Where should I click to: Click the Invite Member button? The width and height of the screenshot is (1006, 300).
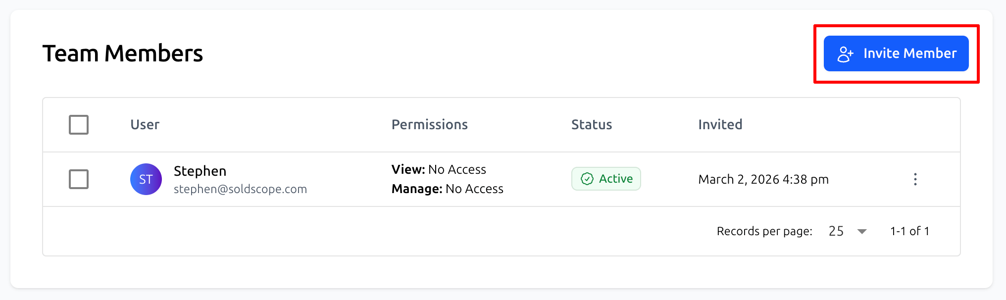coord(896,53)
